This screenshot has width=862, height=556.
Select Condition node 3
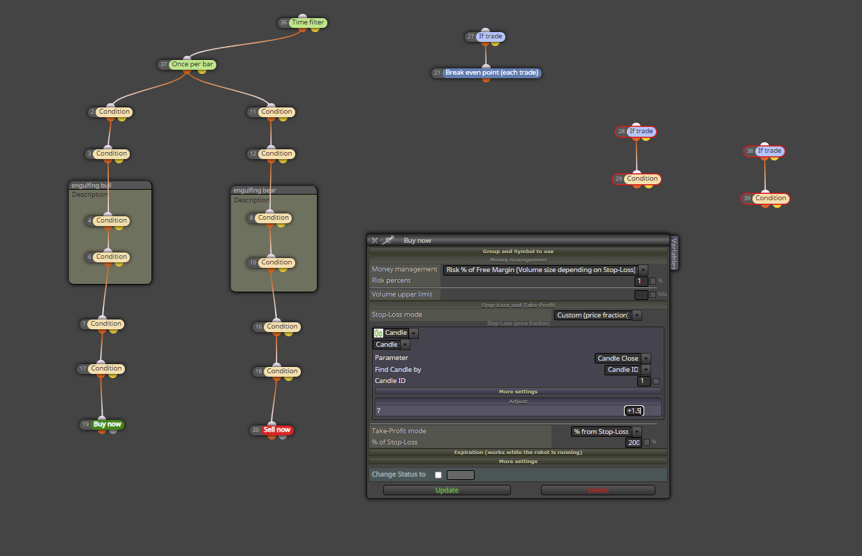pyautogui.click(x=112, y=153)
